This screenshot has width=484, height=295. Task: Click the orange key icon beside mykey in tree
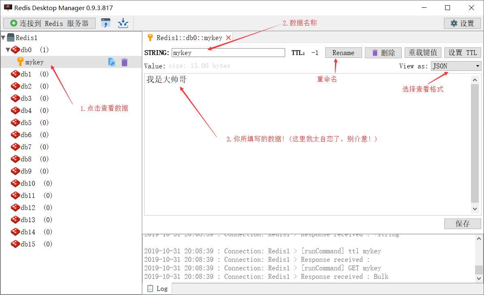point(20,62)
